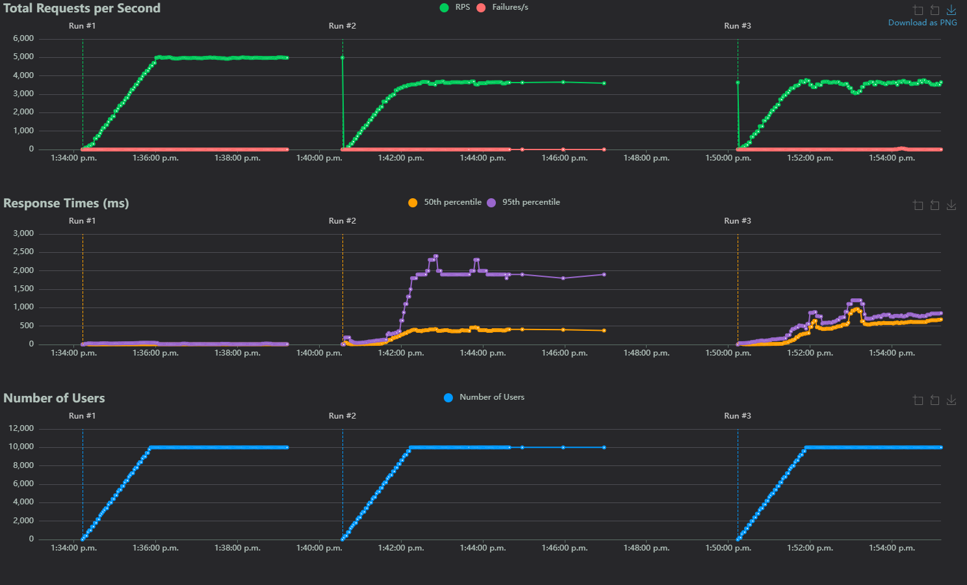
Task: Click the blue Number of Users legend dot
Action: point(448,398)
